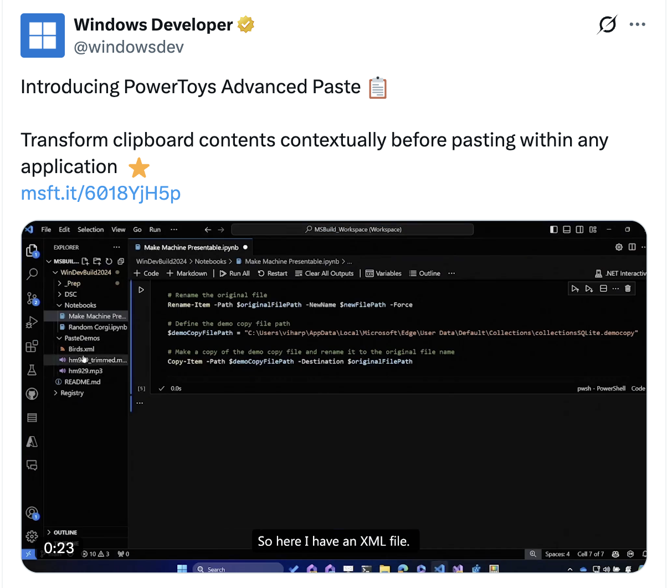Image resolution: width=667 pixels, height=588 pixels.
Task: Open the msft.it/6018YjH5p link
Action: [x=101, y=193]
